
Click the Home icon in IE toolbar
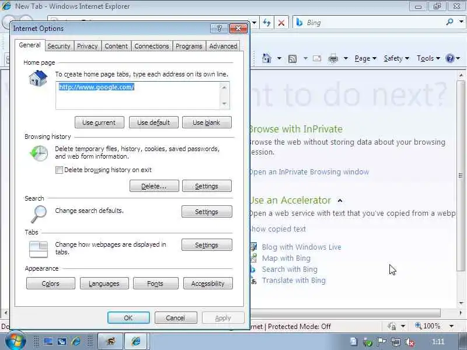(x=267, y=58)
